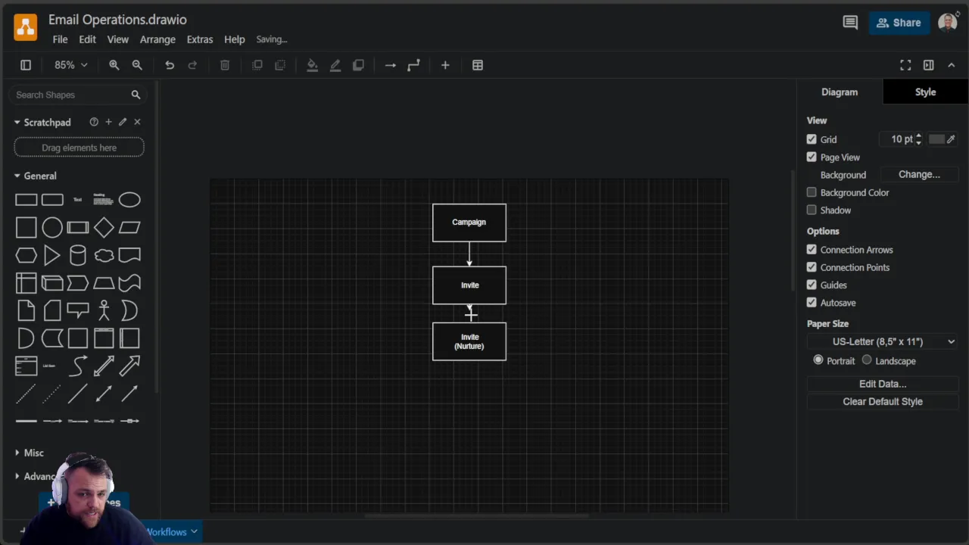Open the Help menu
969x545 pixels.
coord(235,39)
